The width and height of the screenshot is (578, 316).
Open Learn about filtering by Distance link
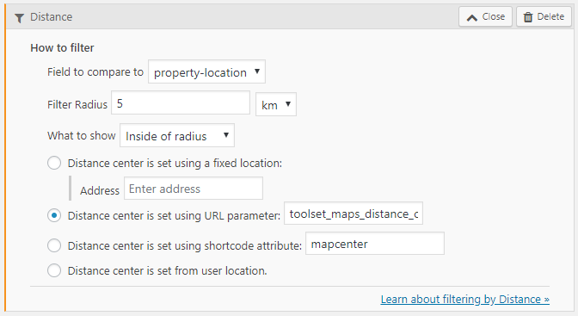[x=464, y=299]
